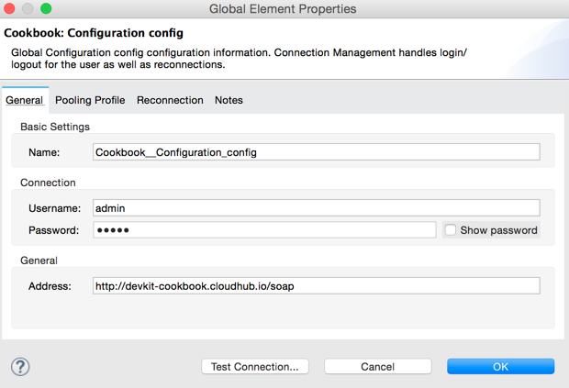
Task: Click the Connection Management description text
Action: point(239,59)
